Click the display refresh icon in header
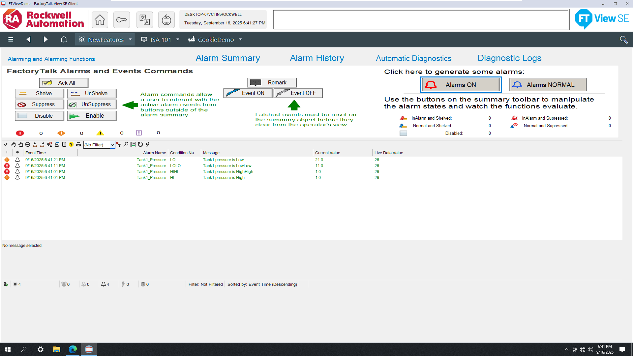633x356 pixels. tap(166, 20)
